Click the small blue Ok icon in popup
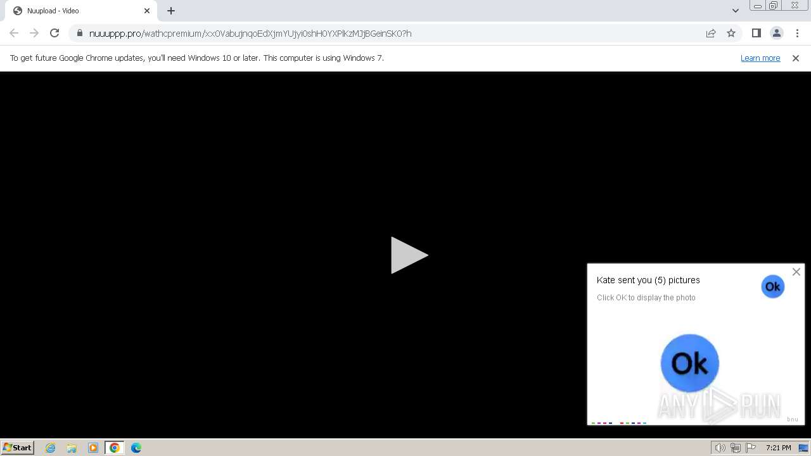Viewport: 811px width, 456px height. [772, 286]
